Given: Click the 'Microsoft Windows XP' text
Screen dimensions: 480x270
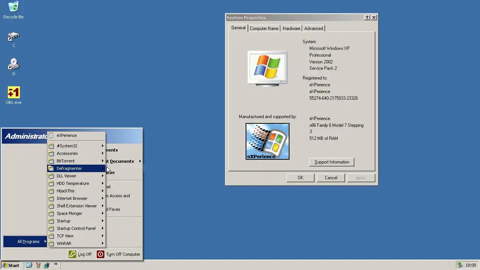Looking at the screenshot, I should coord(329,48).
